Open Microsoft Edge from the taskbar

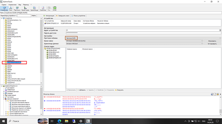click(59, 121)
